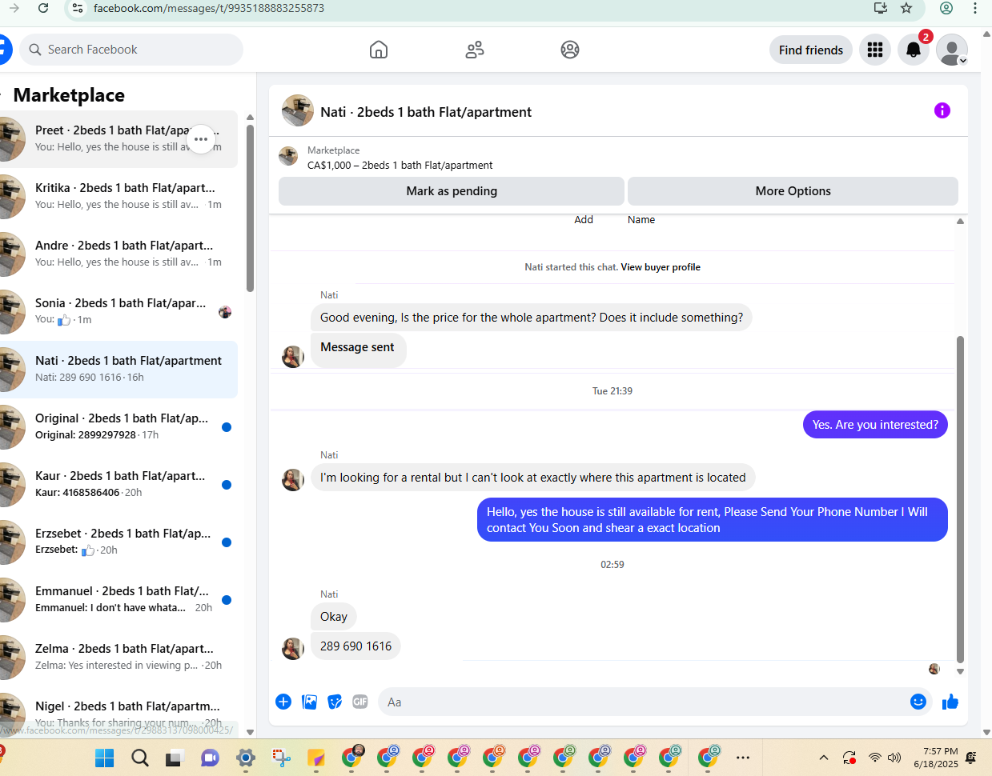Viewport: 992px width, 776px height.
Task: Open the GIF picker icon
Action: click(x=360, y=702)
